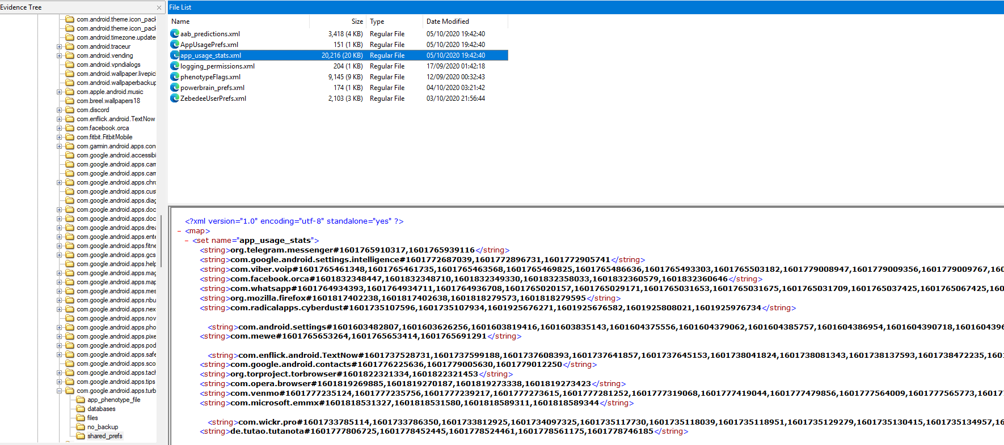
Task: Select com.garmin.android.apps tree item
Action: coord(116,146)
